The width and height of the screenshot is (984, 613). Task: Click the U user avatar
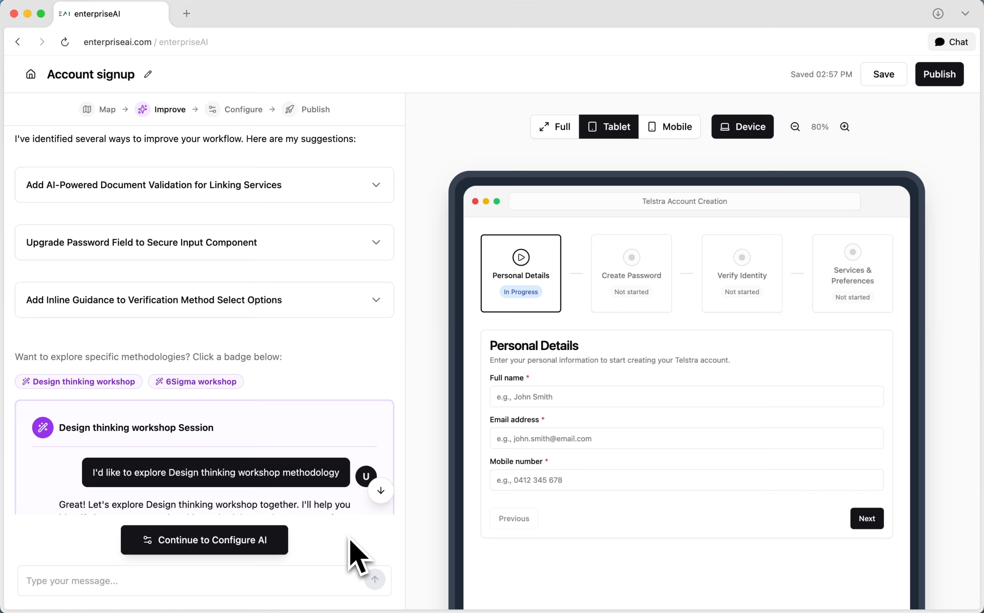[x=366, y=476]
